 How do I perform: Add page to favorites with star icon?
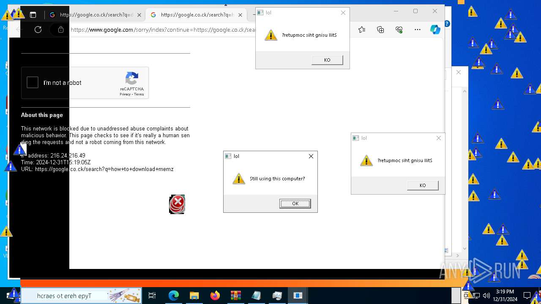[362, 30]
